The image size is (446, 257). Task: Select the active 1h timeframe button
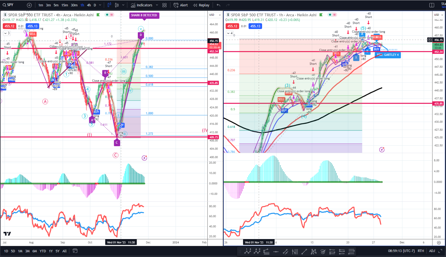pyautogui.click(x=82, y=5)
